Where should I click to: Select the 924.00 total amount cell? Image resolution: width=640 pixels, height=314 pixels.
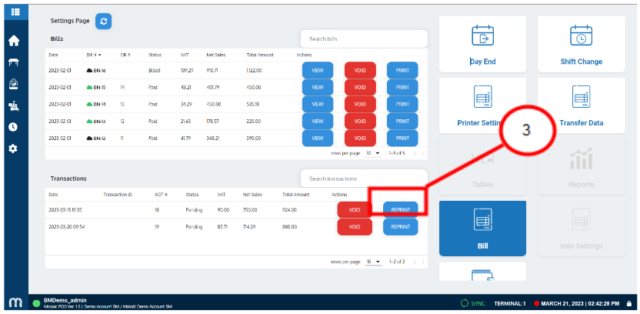coord(289,210)
